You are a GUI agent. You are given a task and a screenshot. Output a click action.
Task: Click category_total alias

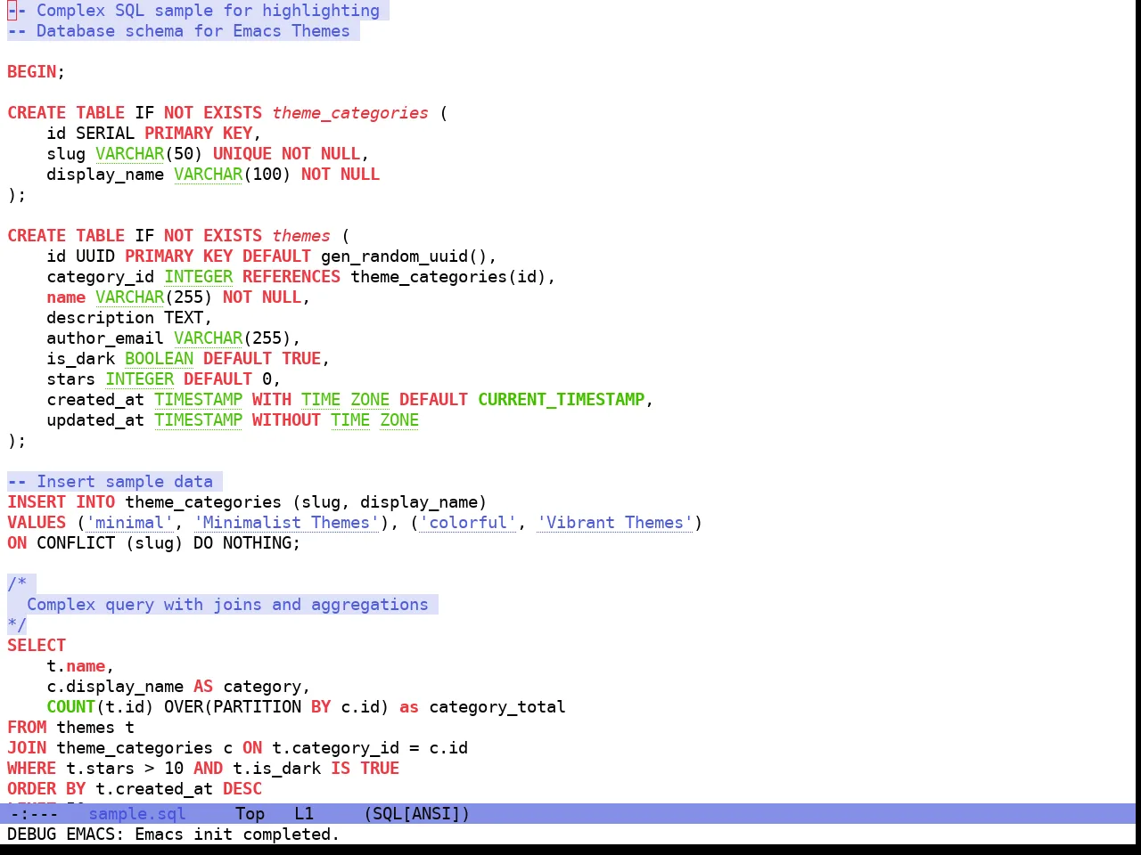click(497, 707)
